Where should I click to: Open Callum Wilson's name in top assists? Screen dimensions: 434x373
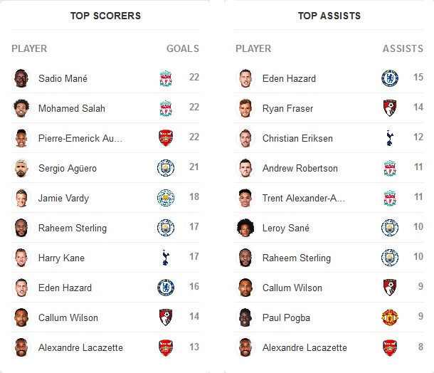point(292,288)
